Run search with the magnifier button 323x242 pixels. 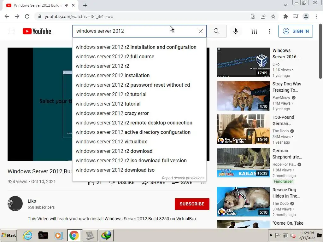point(216,31)
